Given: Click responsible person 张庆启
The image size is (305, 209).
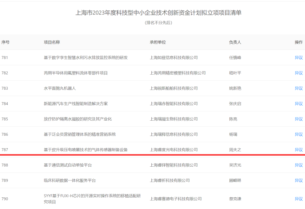Looking at the screenshot, I should (235, 104).
